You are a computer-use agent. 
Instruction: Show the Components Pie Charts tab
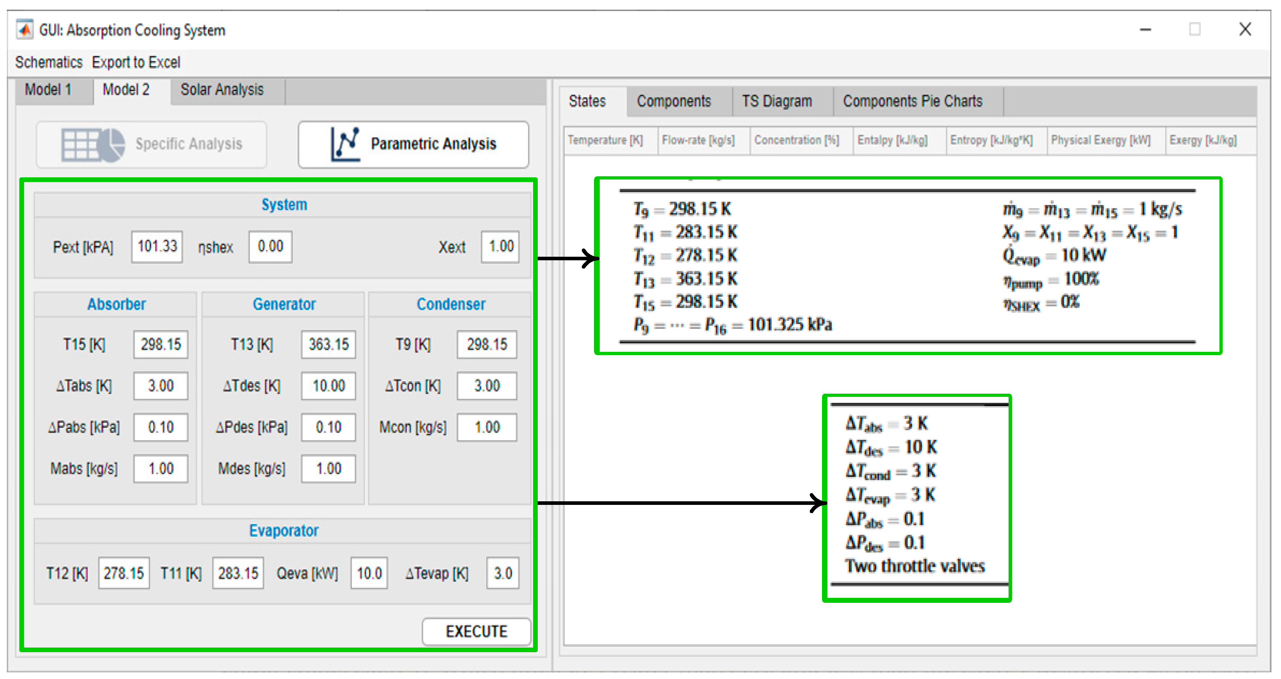[x=913, y=101]
